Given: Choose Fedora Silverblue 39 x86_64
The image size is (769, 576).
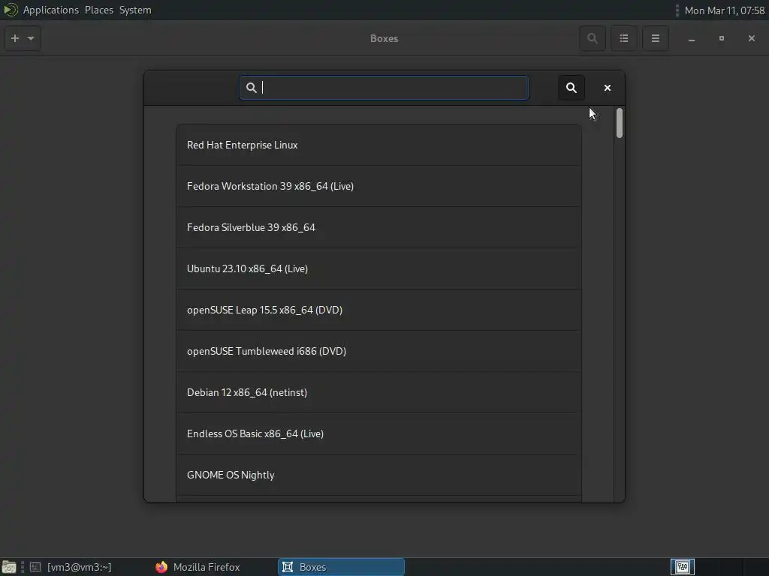Looking at the screenshot, I should pyautogui.click(x=378, y=227).
